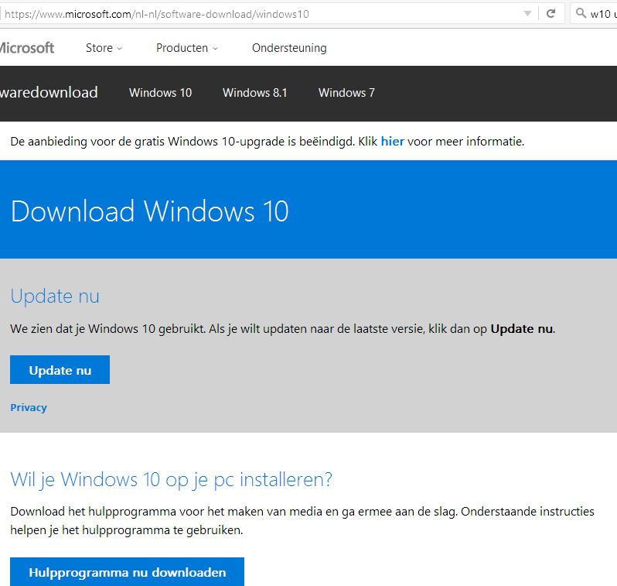Screen dimensions: 617x586
Task: Click inside the URL address field
Action: (260, 14)
